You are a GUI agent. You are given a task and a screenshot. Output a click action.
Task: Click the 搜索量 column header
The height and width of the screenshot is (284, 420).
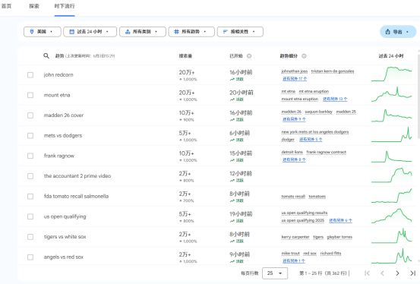[185, 56]
